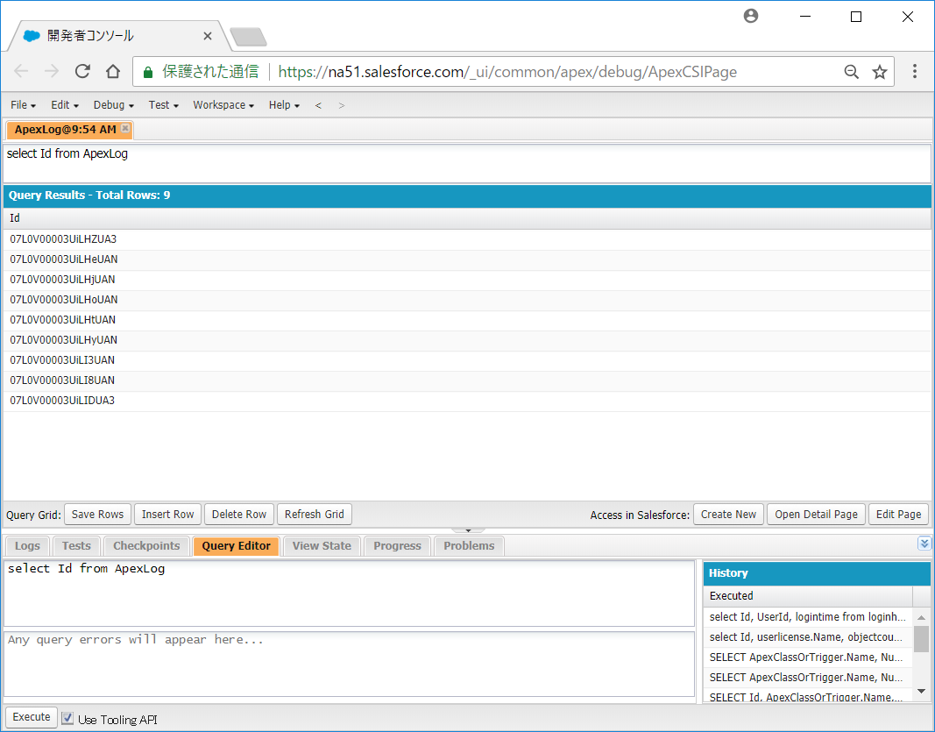The width and height of the screenshot is (935, 732).
Task: Select row 07L0V00003UiLHeUAN
Action: [467, 259]
